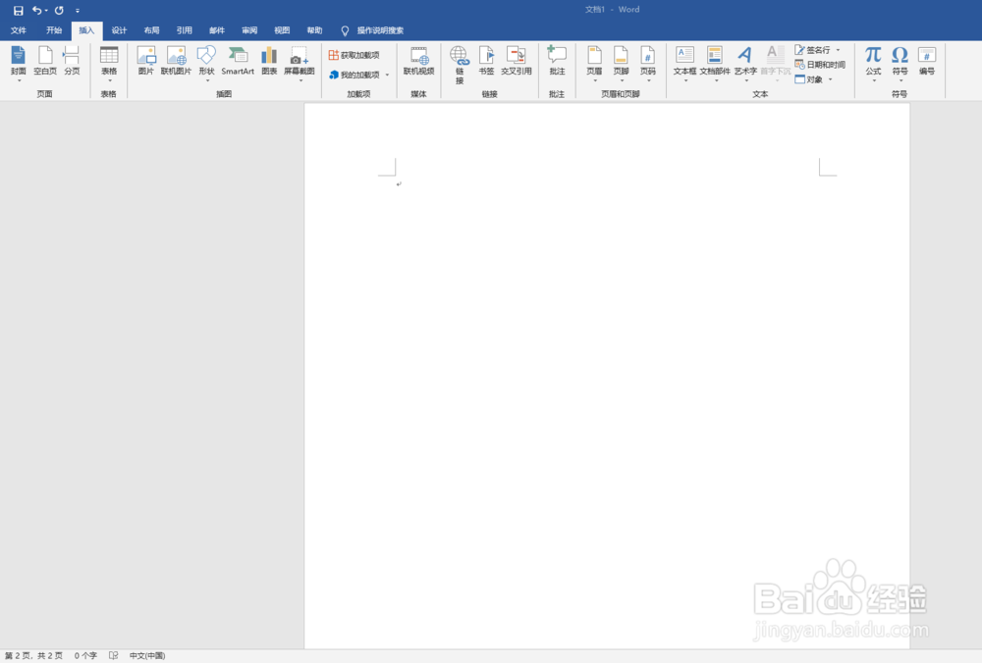Click the page count in status bar
This screenshot has width=982, height=663.
(33, 655)
